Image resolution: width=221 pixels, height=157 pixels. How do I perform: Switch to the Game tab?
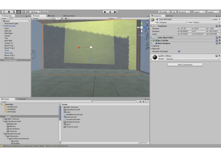tap(52, 16)
